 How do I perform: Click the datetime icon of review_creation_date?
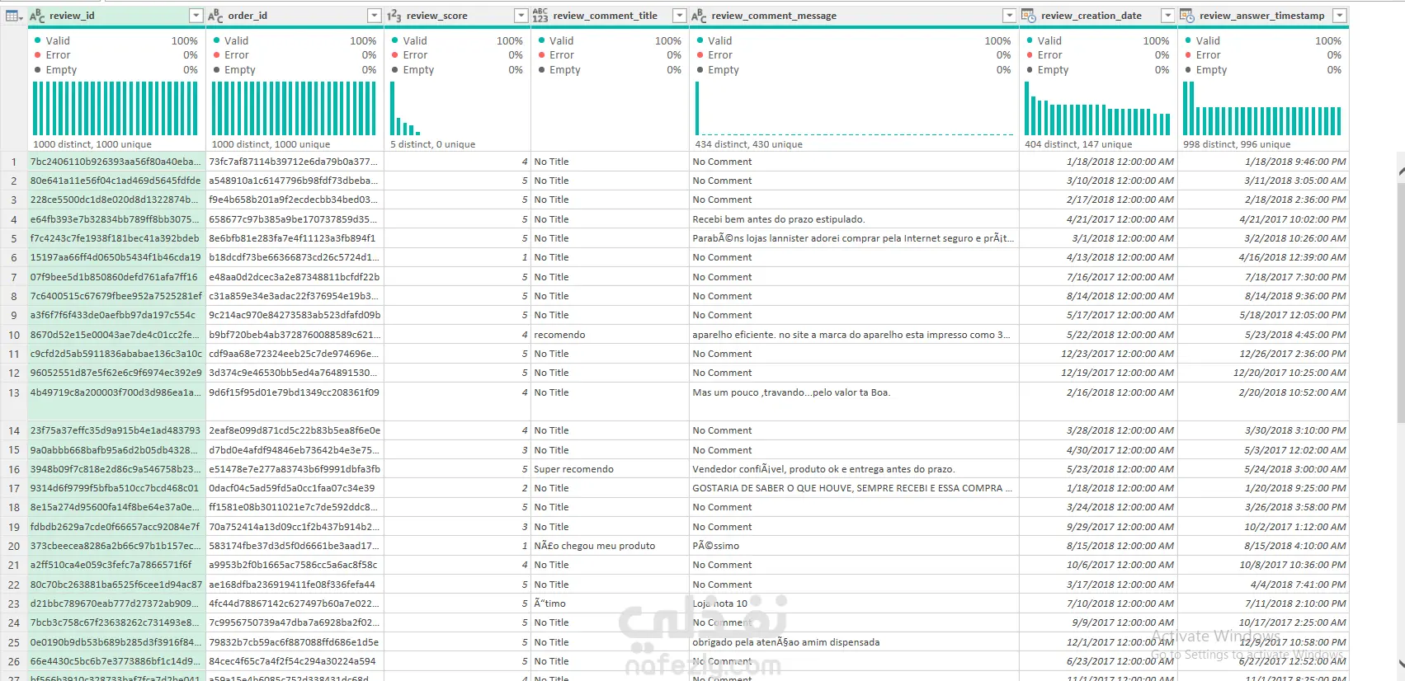click(x=1029, y=16)
